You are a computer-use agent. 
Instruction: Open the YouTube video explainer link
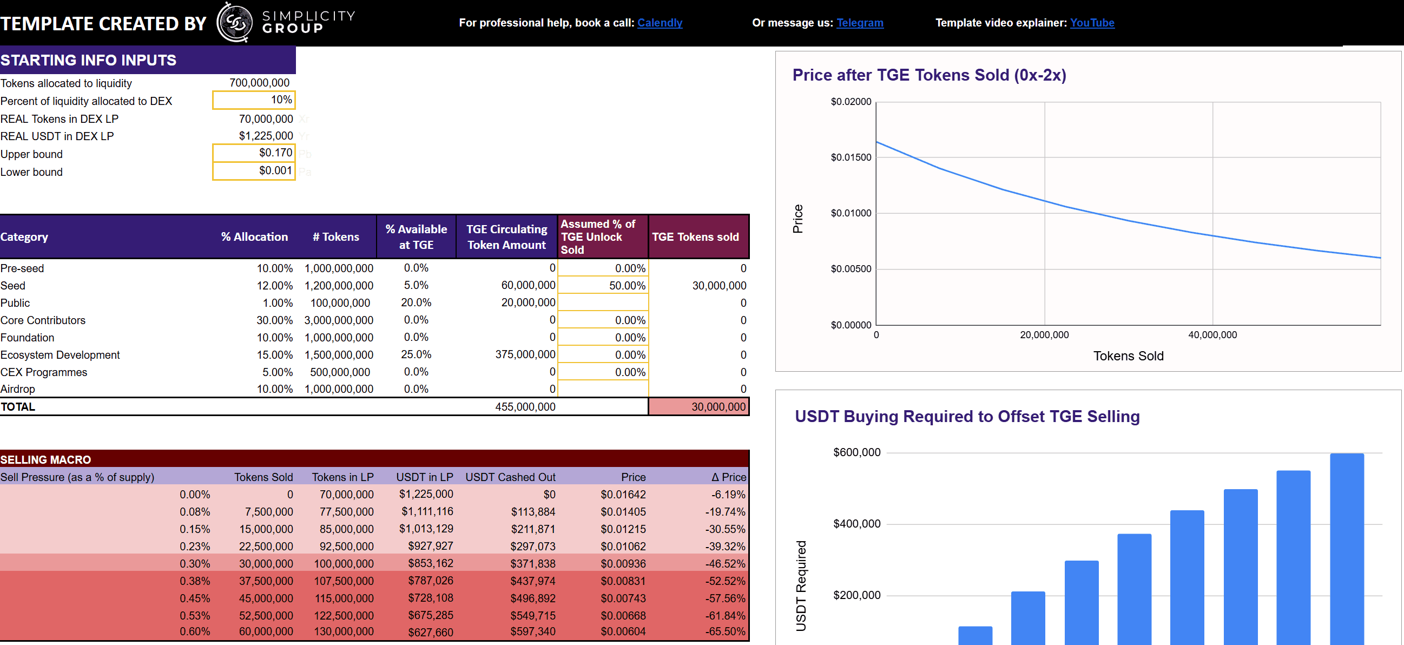pyautogui.click(x=1092, y=23)
